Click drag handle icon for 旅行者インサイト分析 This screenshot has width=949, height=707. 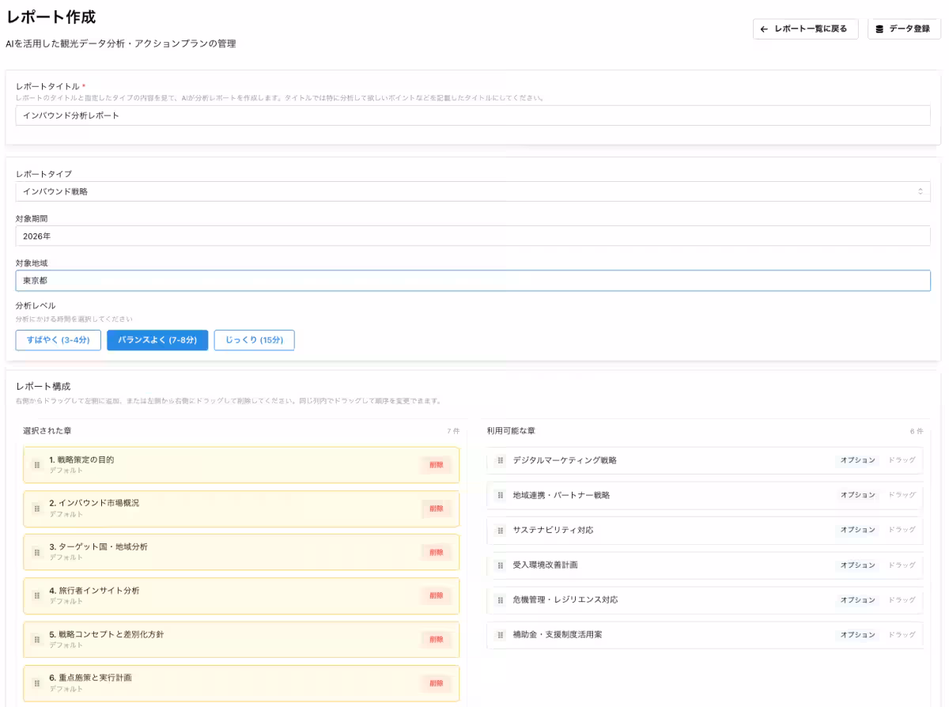(x=37, y=595)
